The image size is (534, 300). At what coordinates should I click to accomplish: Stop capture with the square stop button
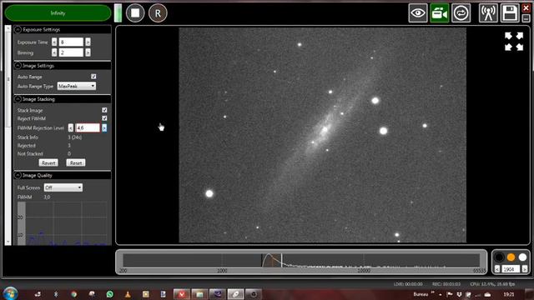[x=135, y=13]
